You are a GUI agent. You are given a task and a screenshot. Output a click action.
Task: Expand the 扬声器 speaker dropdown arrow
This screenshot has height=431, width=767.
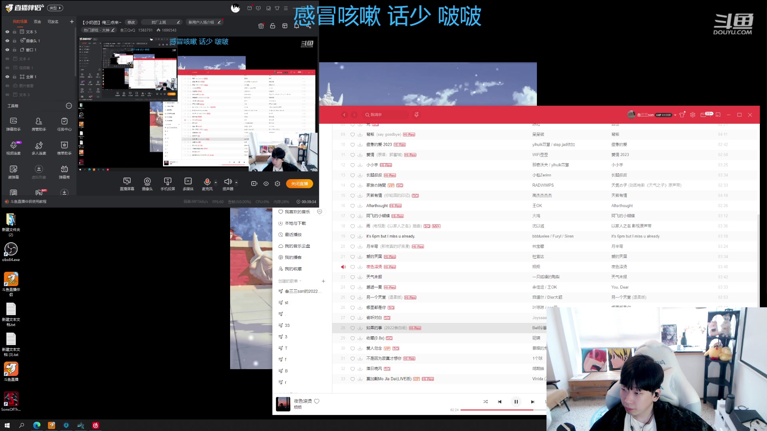[x=236, y=182]
